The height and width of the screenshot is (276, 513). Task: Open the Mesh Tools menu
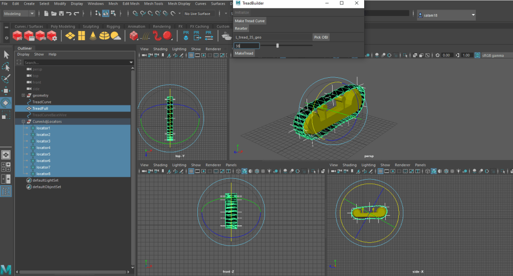pos(154,4)
